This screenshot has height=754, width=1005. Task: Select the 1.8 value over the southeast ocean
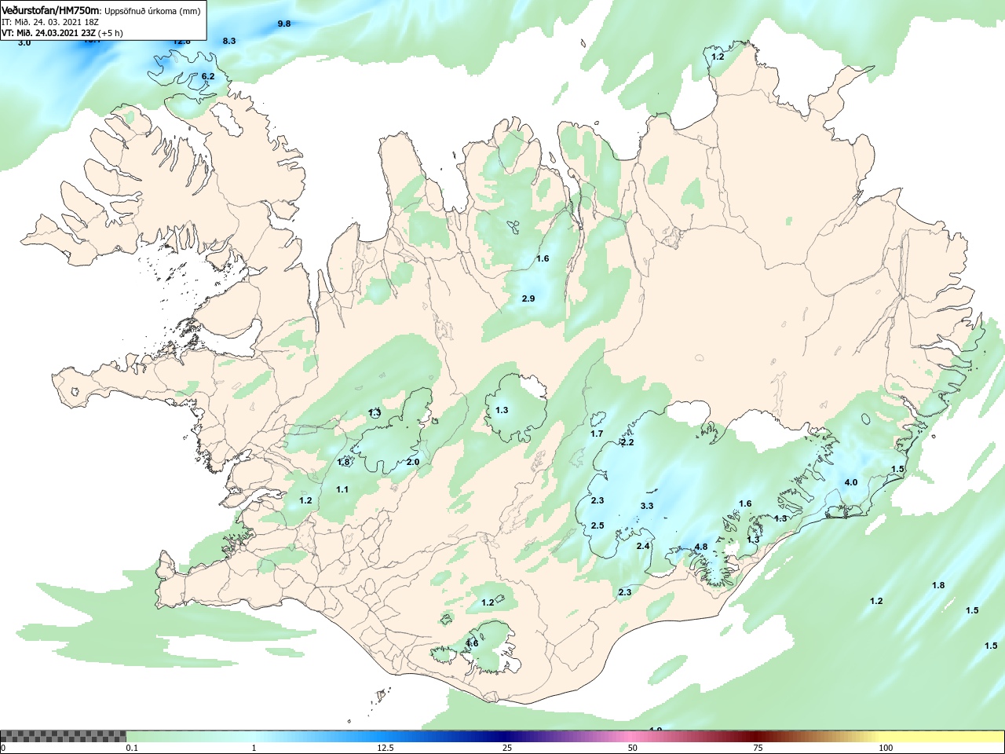coord(938,585)
